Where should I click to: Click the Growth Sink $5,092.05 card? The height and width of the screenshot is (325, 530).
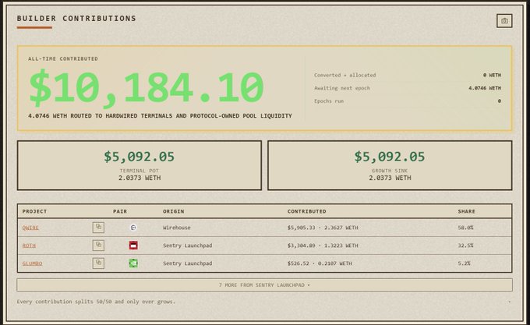pyautogui.click(x=390, y=165)
